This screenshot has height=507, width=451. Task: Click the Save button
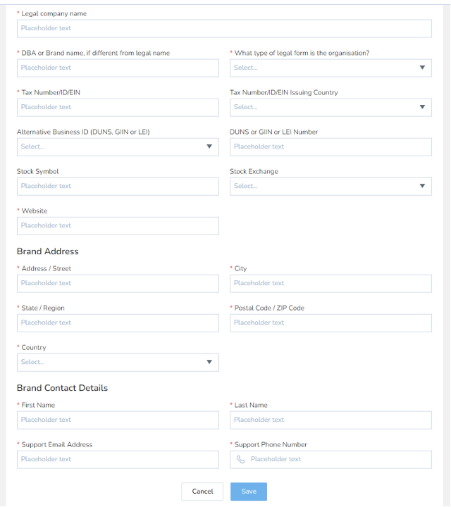tap(249, 492)
